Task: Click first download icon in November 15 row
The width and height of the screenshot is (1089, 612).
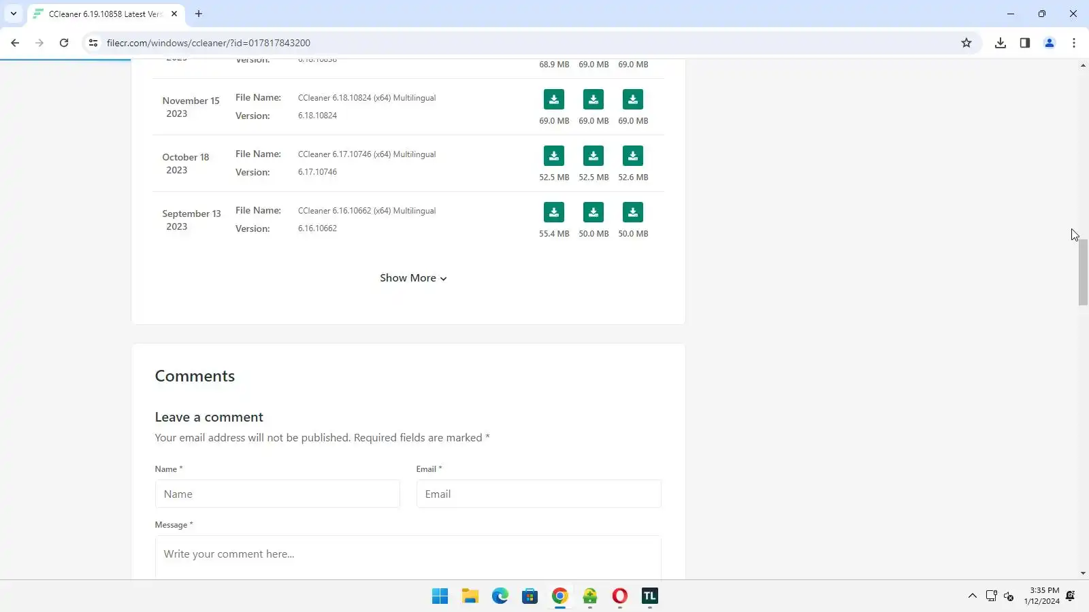Action: [x=554, y=99]
